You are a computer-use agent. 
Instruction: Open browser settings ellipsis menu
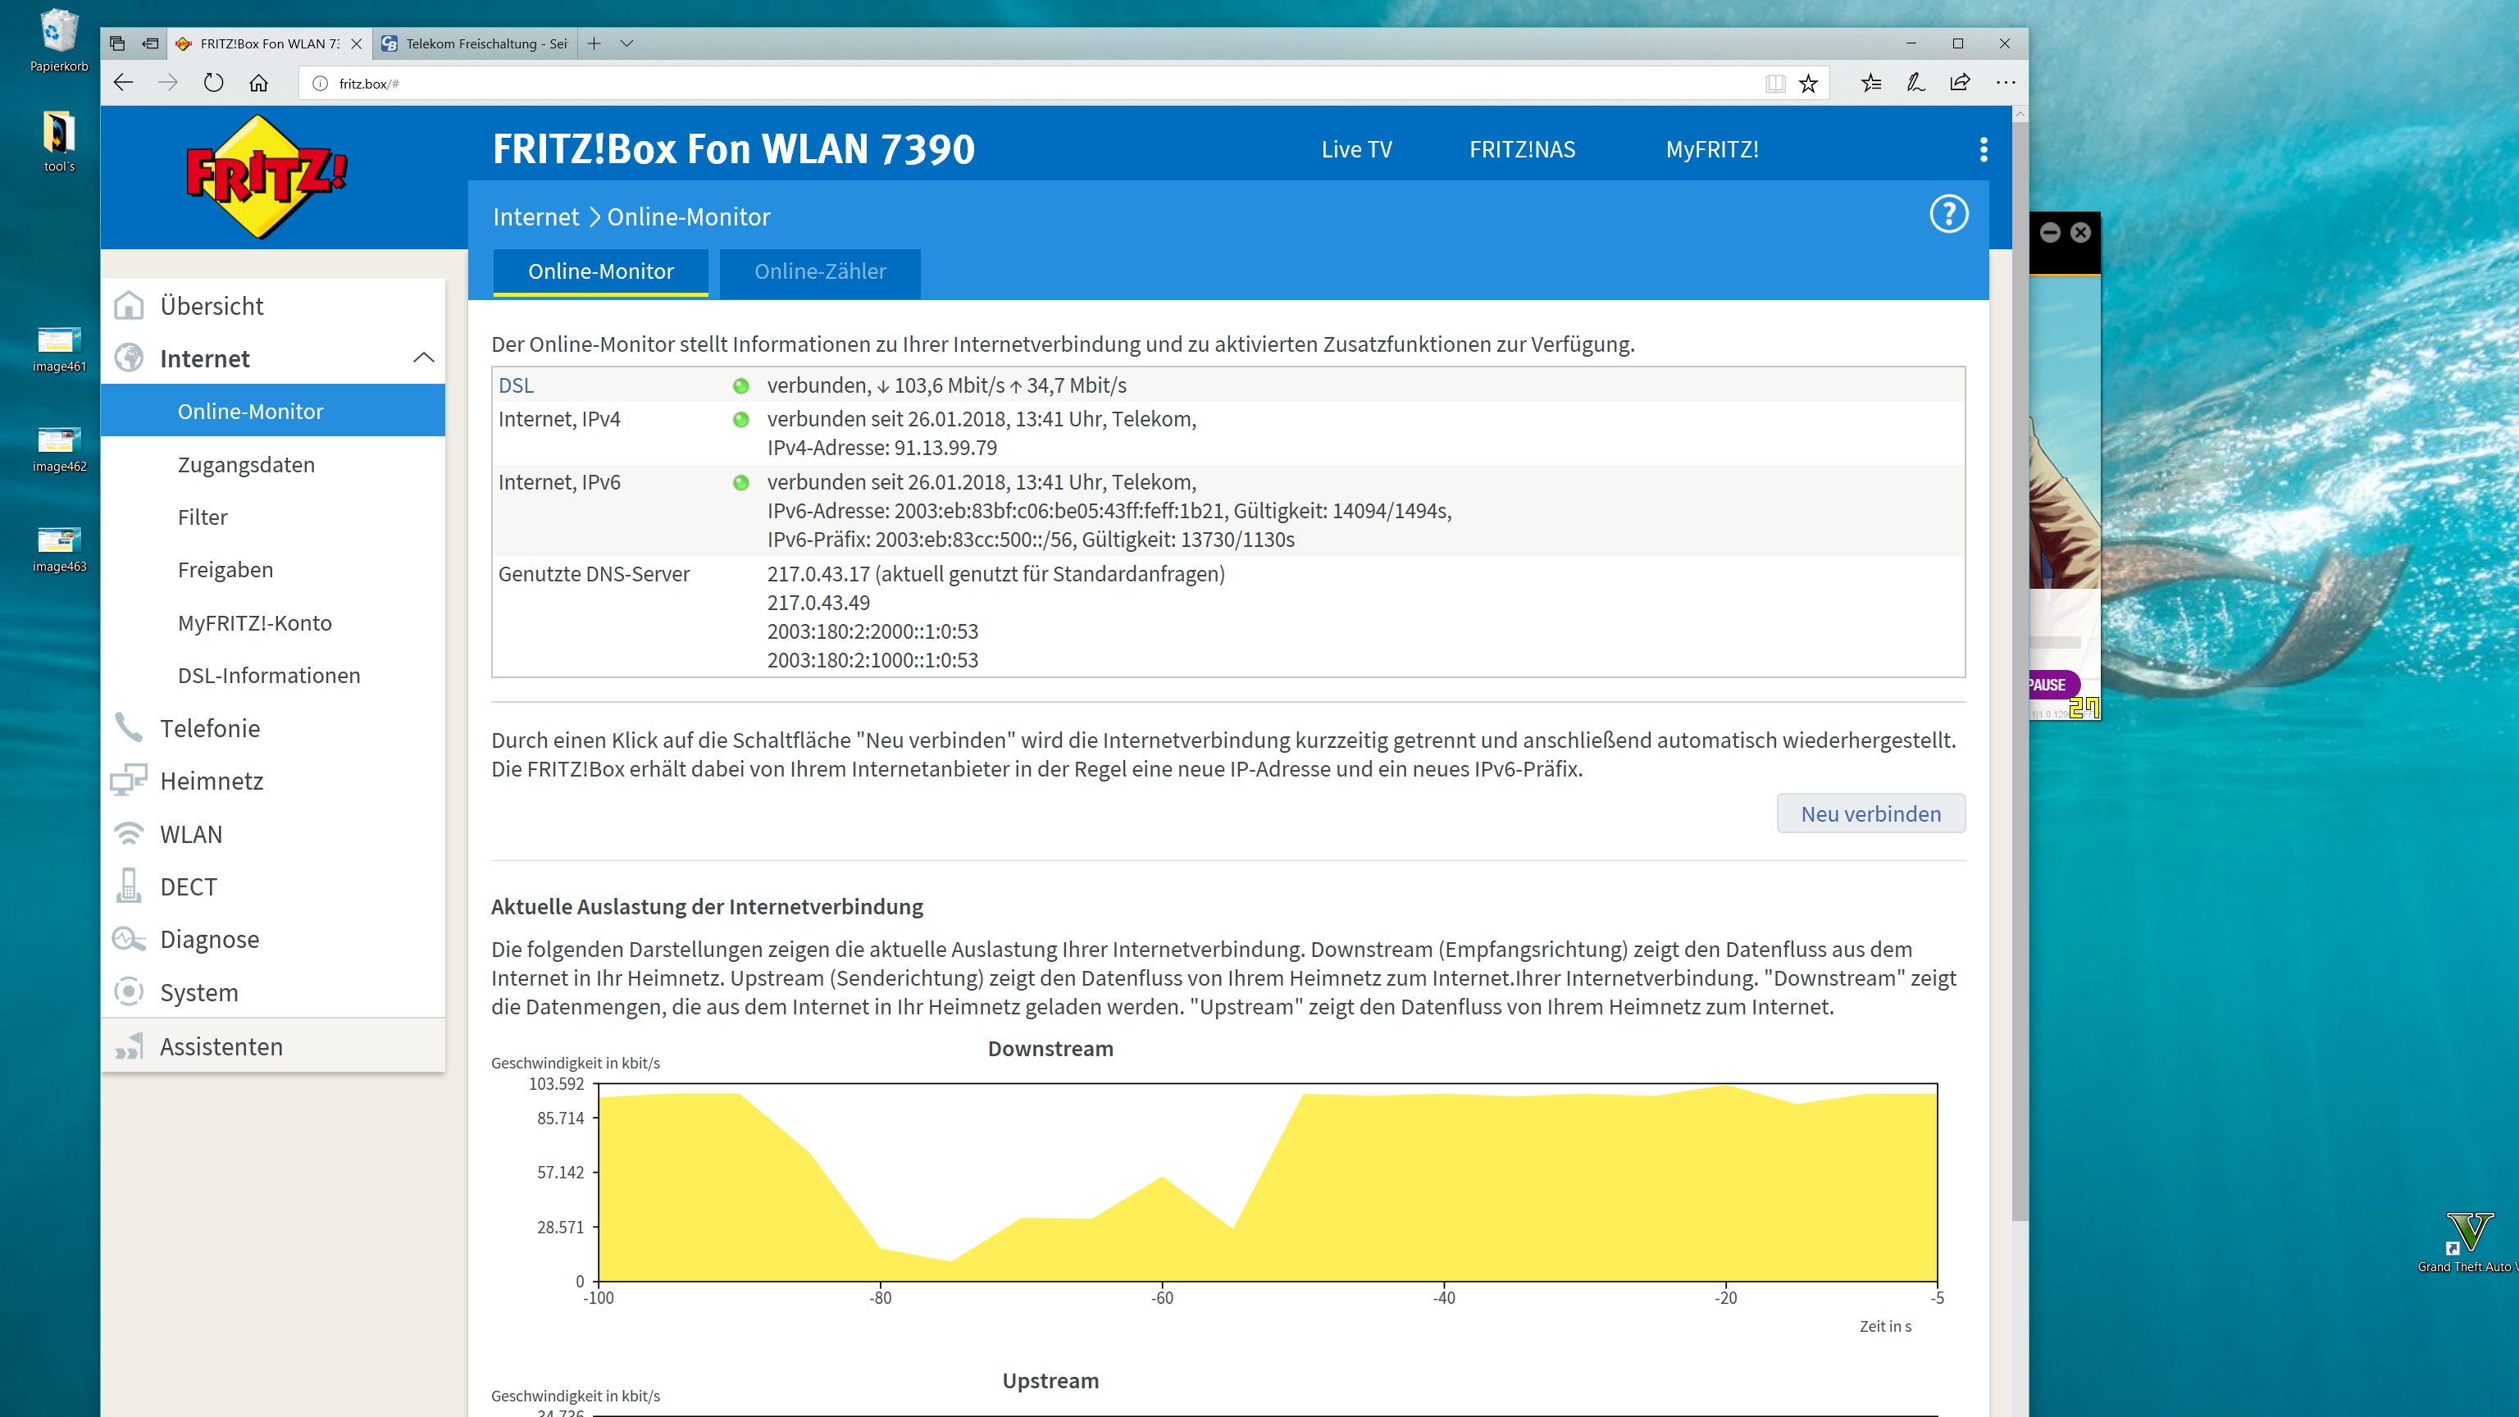pos(2006,83)
